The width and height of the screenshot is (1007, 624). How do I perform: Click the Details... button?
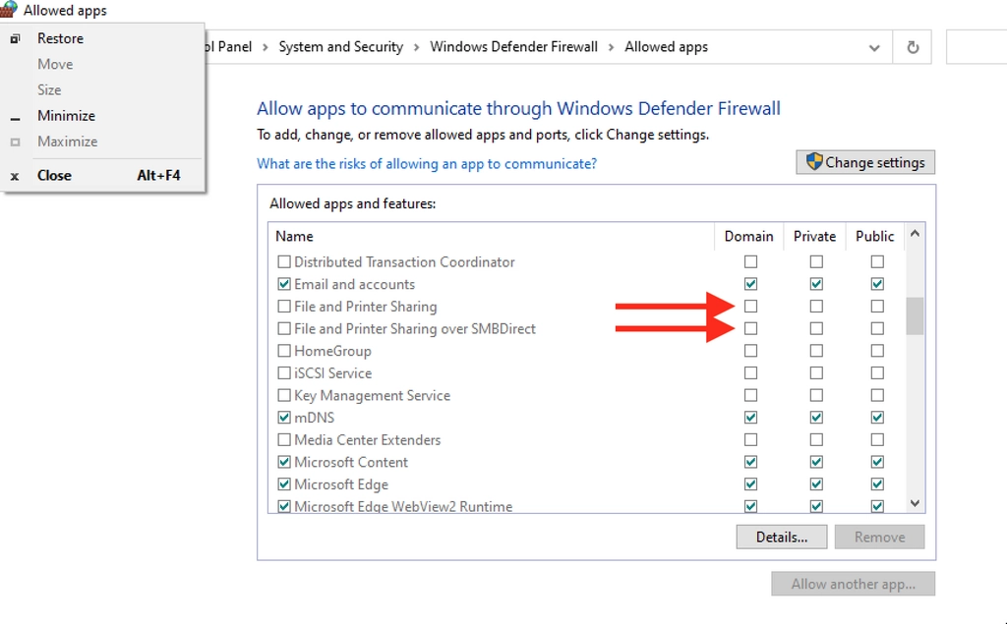pyautogui.click(x=782, y=538)
